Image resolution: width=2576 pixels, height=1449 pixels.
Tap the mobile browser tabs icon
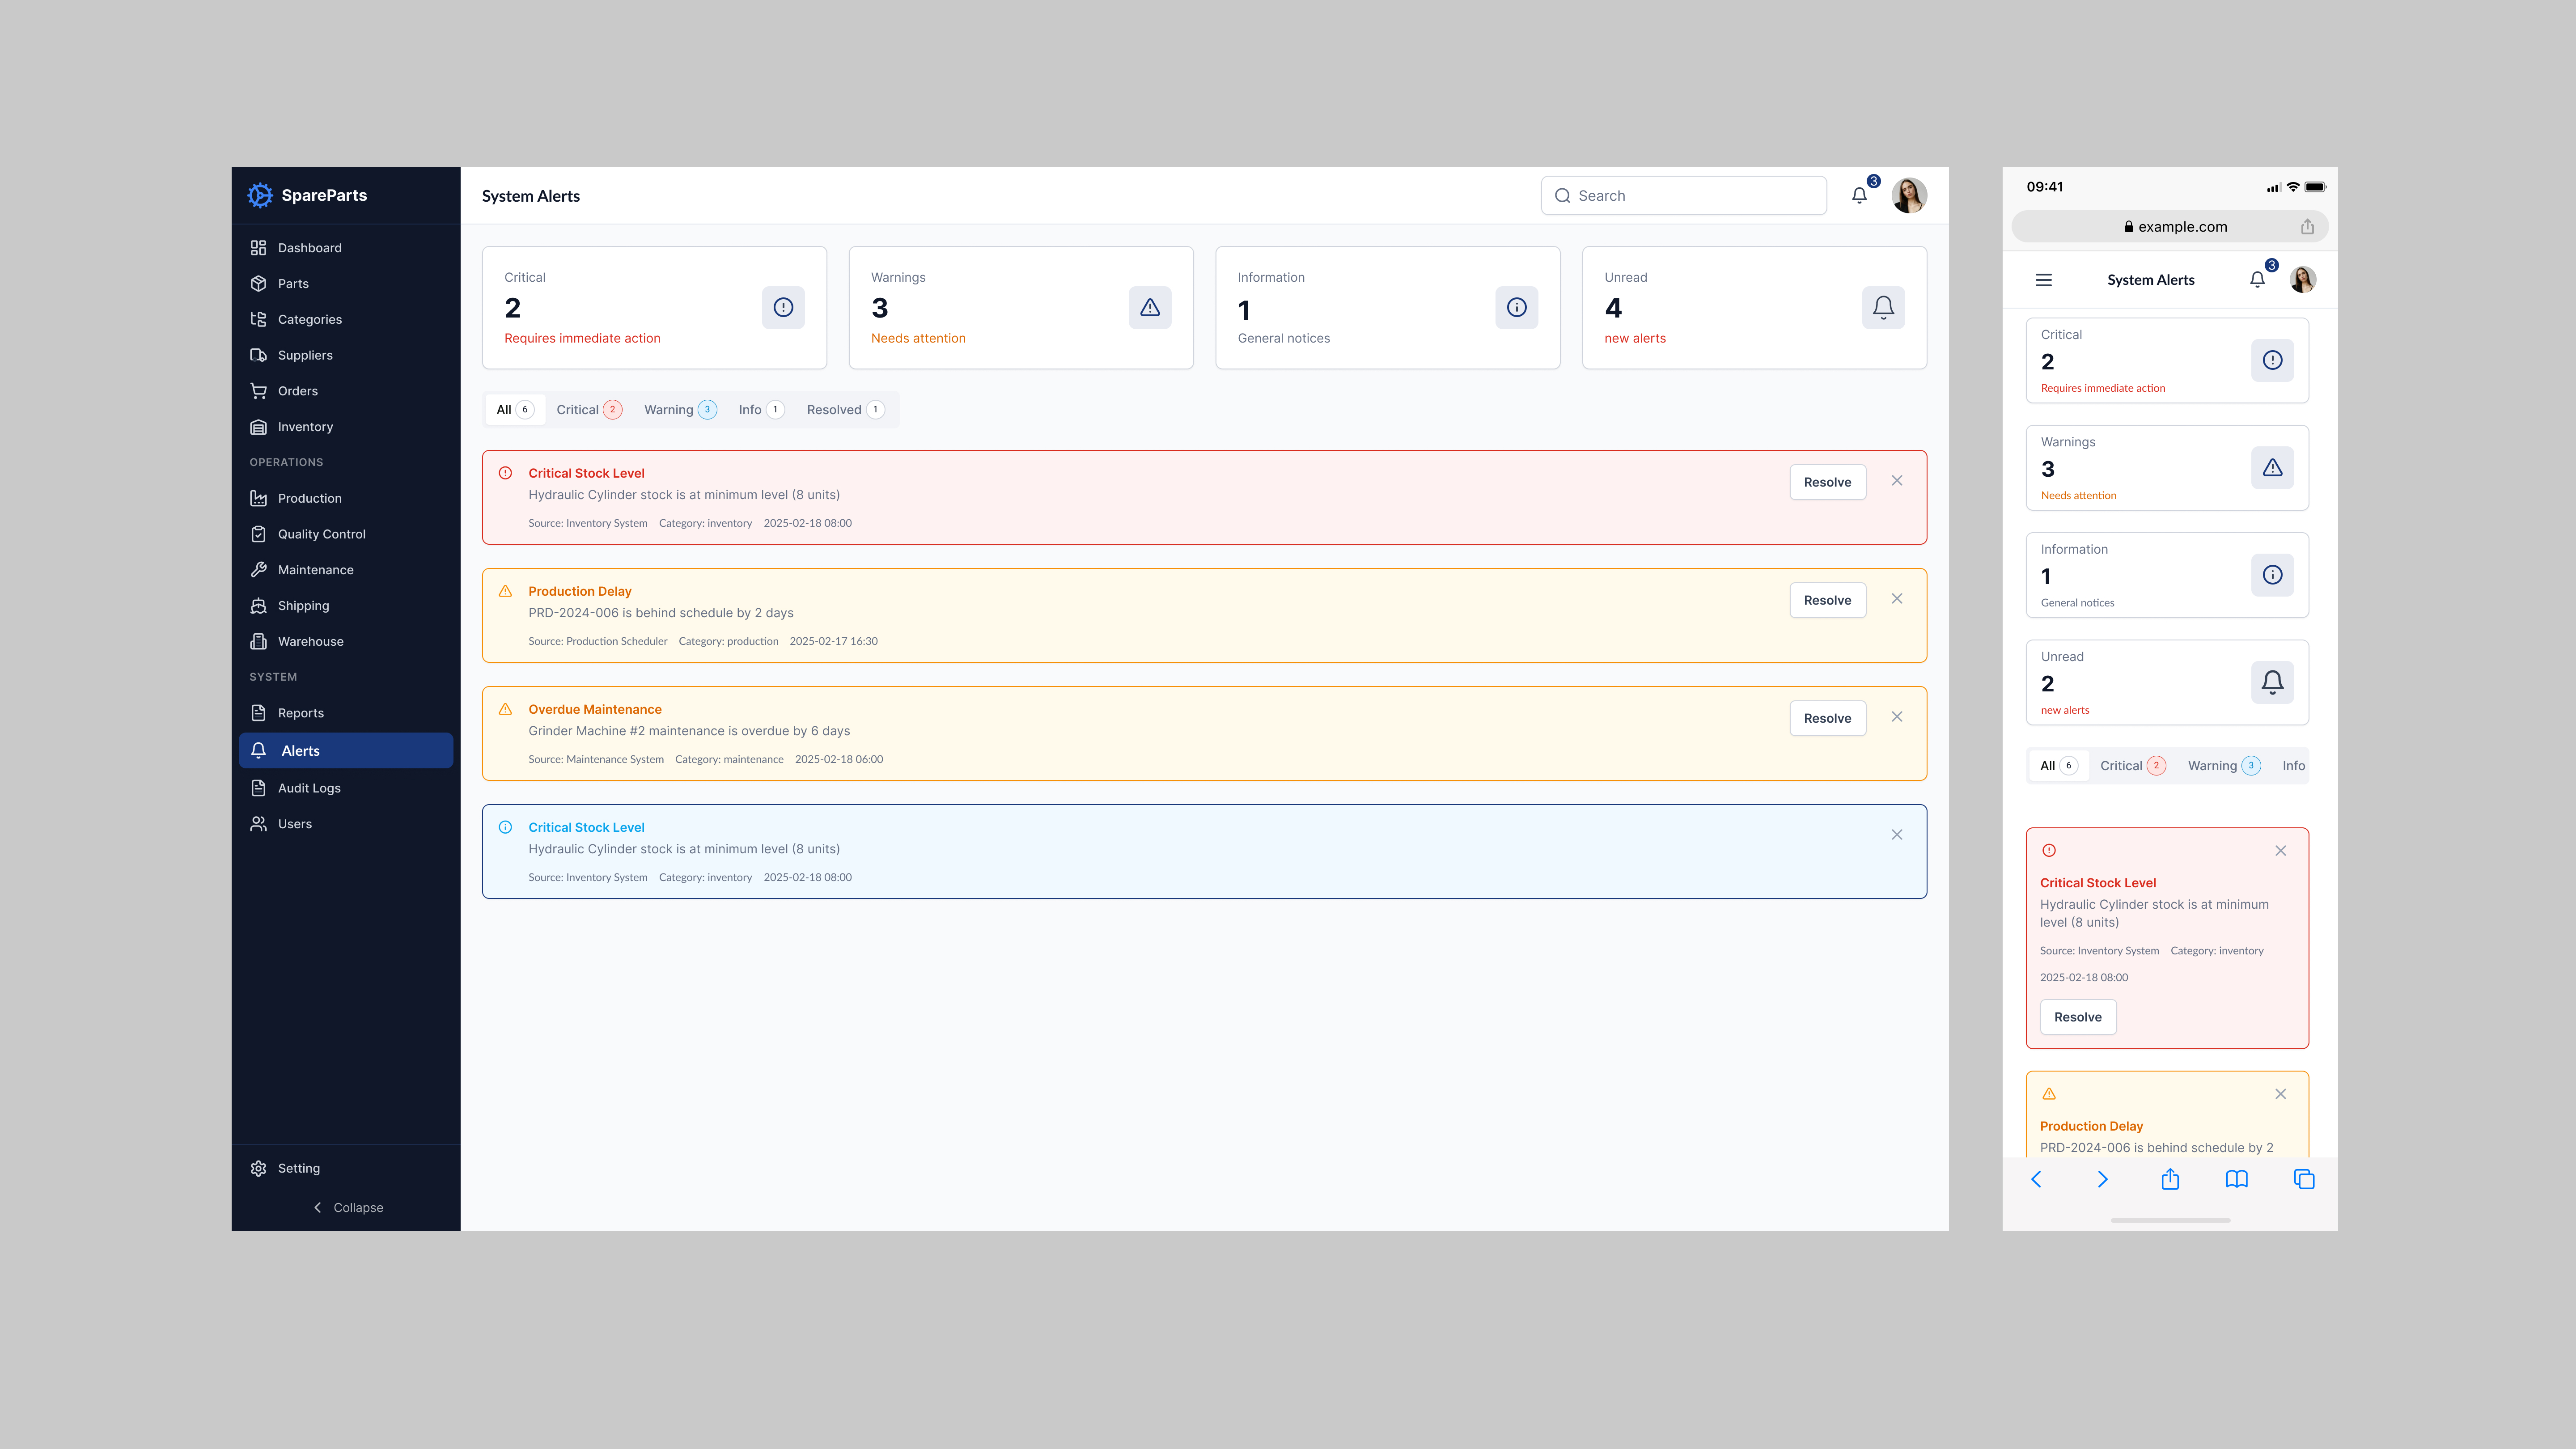pyautogui.click(x=2304, y=1179)
